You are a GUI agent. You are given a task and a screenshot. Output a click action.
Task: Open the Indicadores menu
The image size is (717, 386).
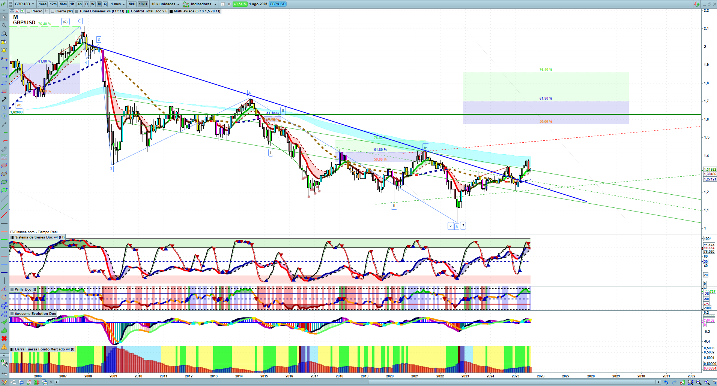201,4
